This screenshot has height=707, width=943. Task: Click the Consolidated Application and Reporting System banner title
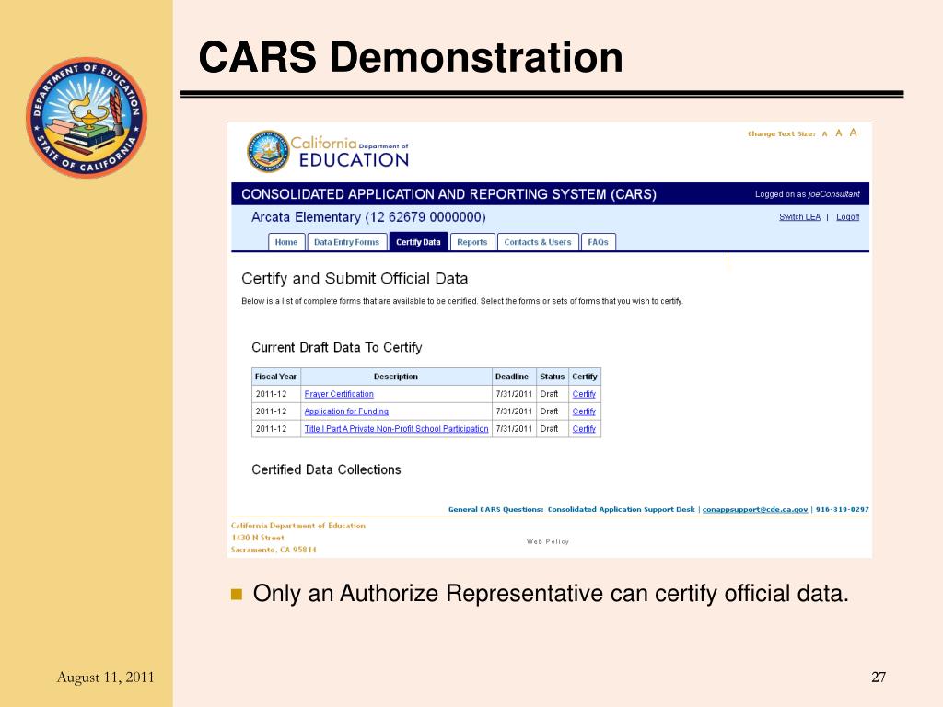click(448, 194)
